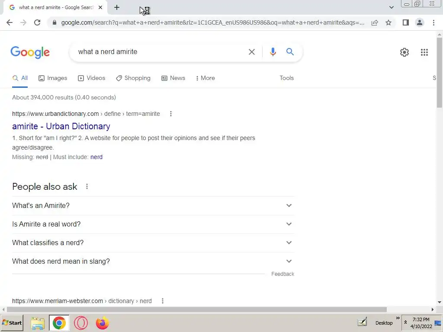Image resolution: width=443 pixels, height=332 pixels.
Task: Click the results count text
Action: pos(64,97)
